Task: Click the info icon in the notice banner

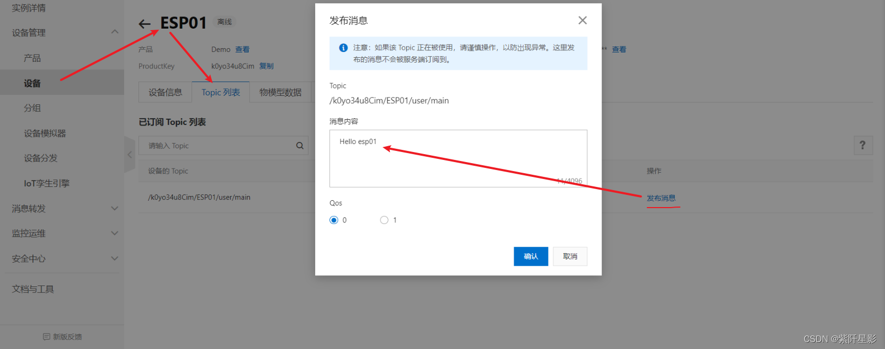Action: tap(343, 48)
